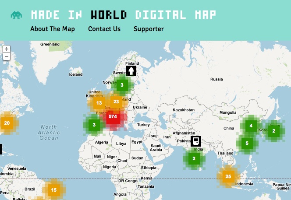
Task: Expand the orange 25 cluster near Indonesia
Action: pyautogui.click(x=228, y=176)
